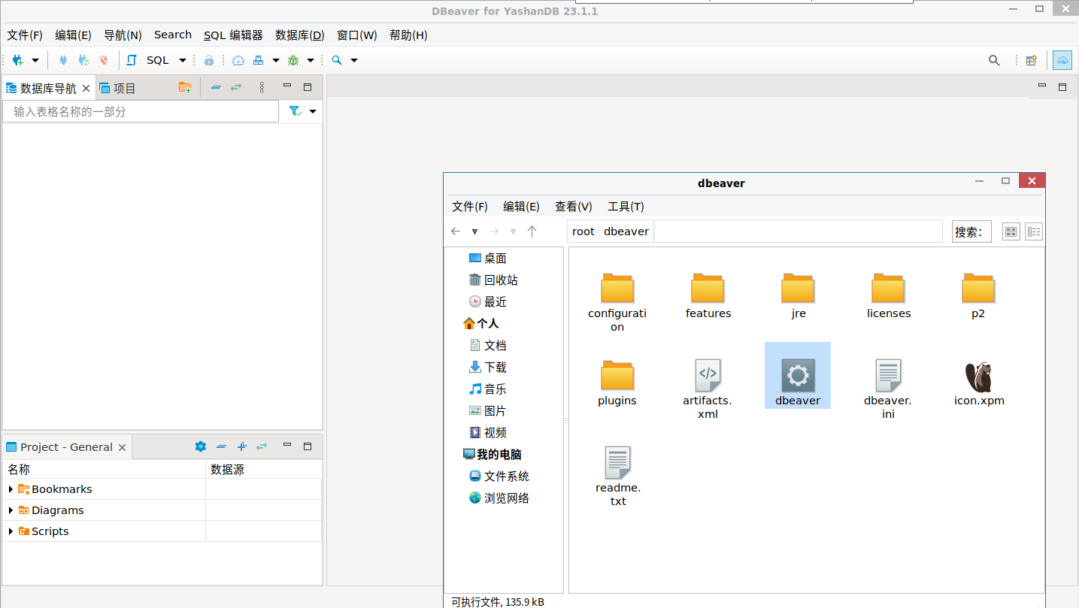Click the 搜索 button in file manager
Viewport: 1079px width, 608px height.
(x=971, y=231)
